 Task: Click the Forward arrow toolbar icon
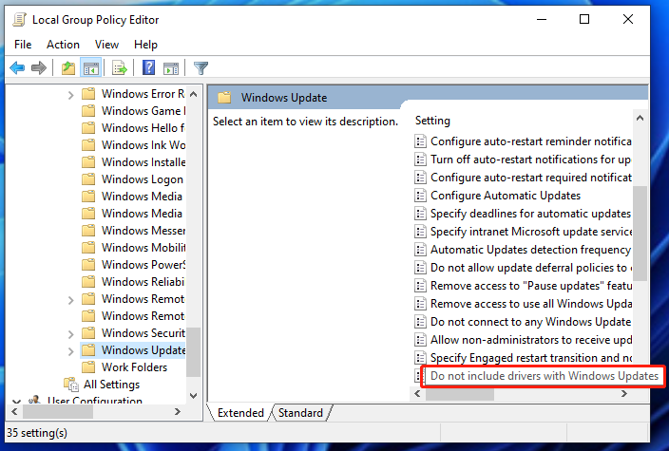pyautogui.click(x=39, y=67)
